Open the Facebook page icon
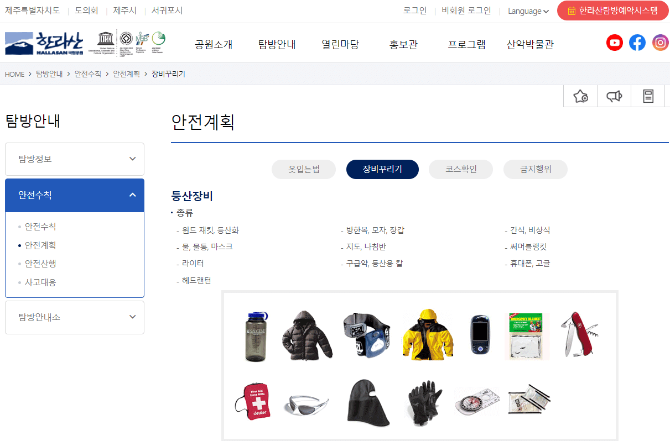Viewport: 670px width, 441px height. pyautogui.click(x=637, y=42)
